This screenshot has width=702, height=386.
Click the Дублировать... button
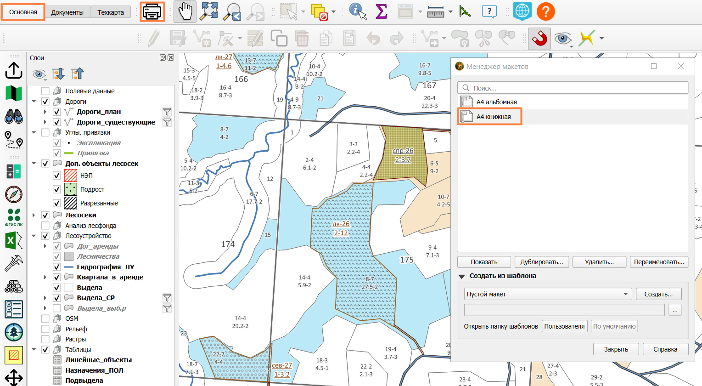pyautogui.click(x=542, y=262)
